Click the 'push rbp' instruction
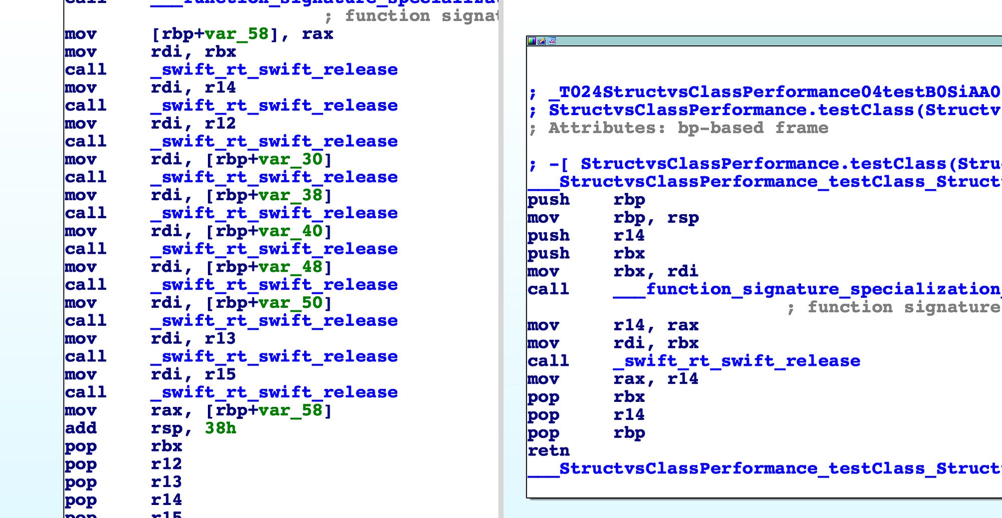This screenshot has height=518, width=1002. [x=586, y=200]
